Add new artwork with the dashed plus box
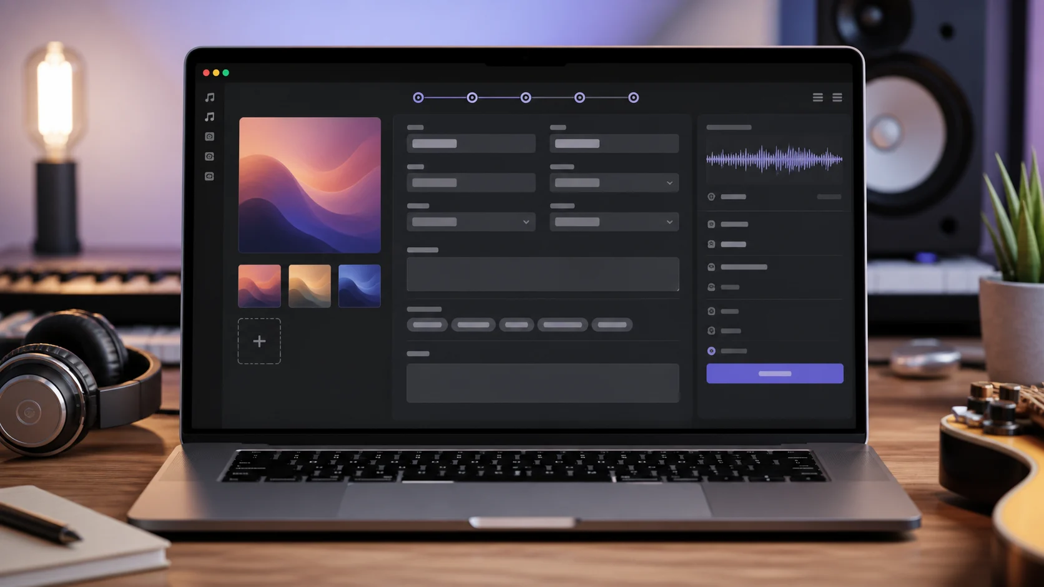The image size is (1044, 587). 259,341
